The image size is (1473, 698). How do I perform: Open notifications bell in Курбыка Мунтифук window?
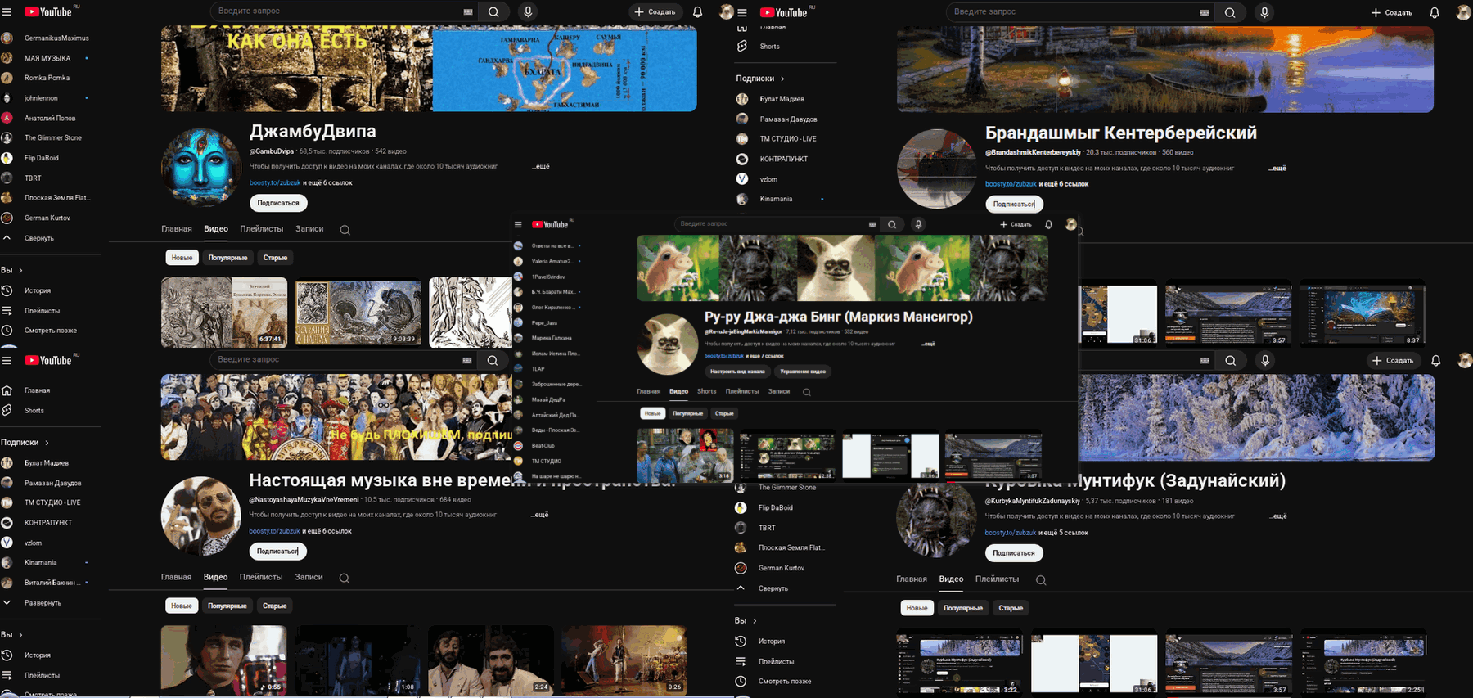[x=1435, y=360]
